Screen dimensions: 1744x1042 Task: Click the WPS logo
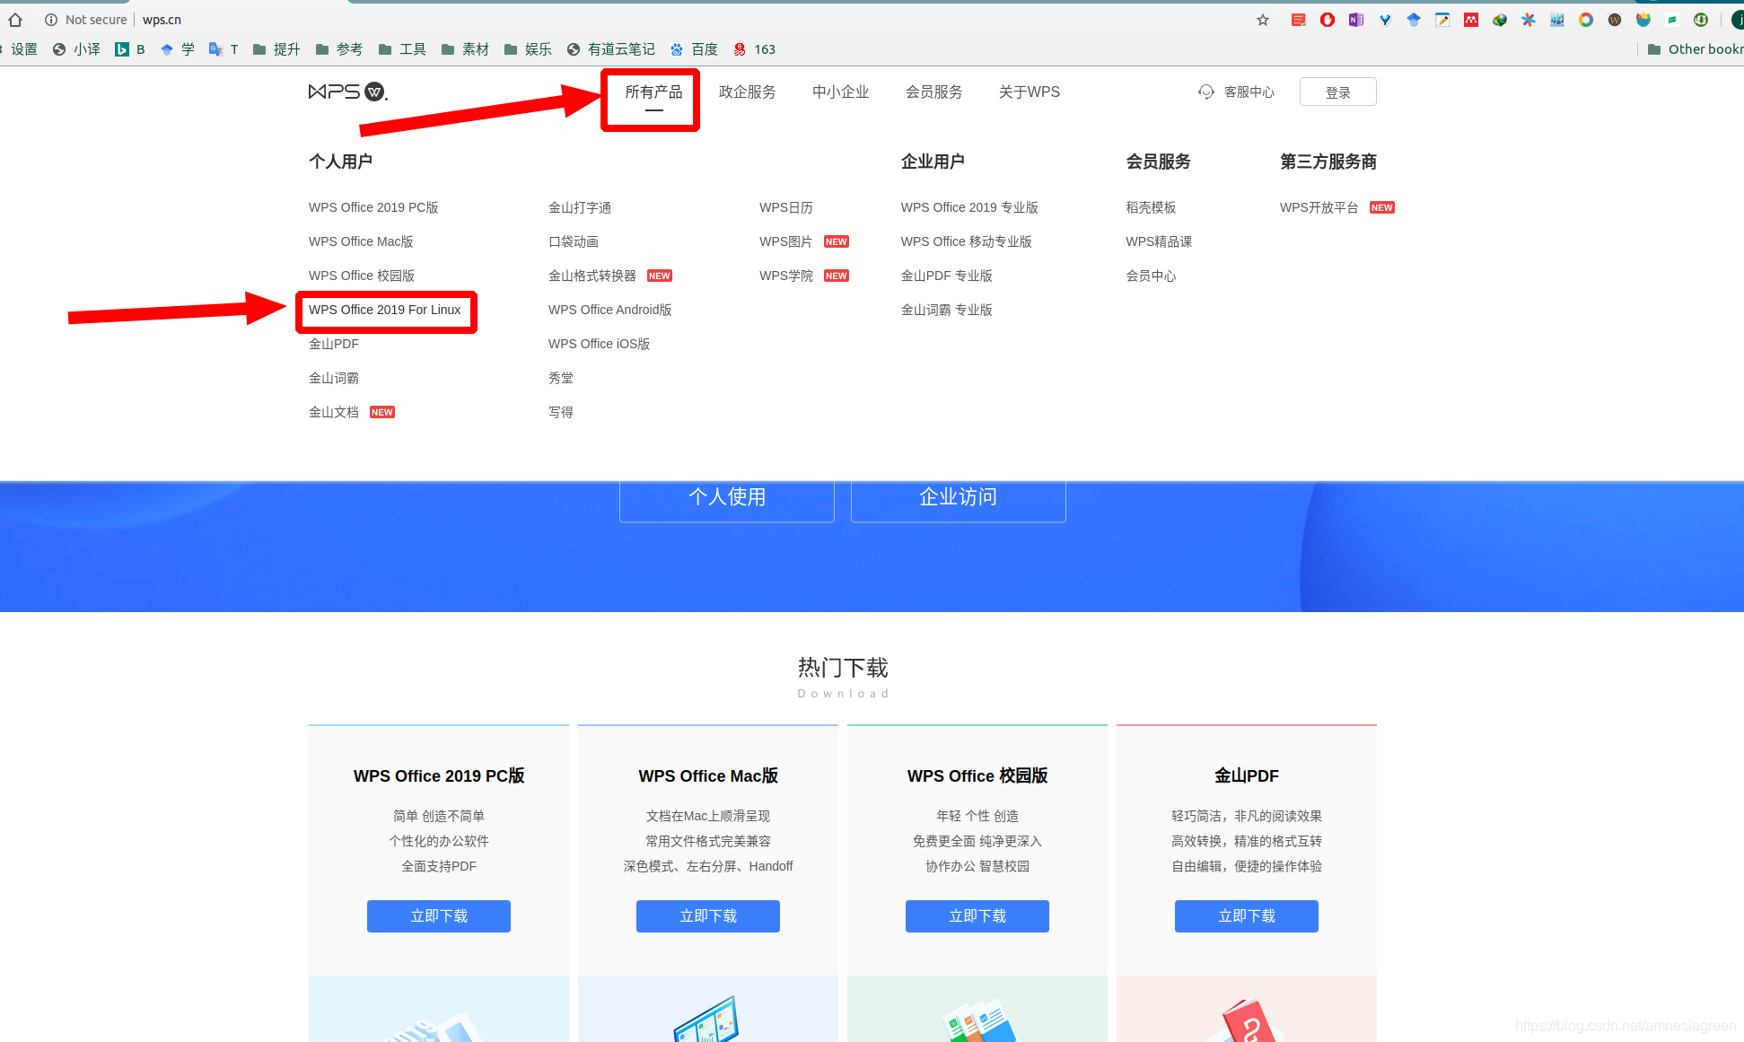click(348, 92)
